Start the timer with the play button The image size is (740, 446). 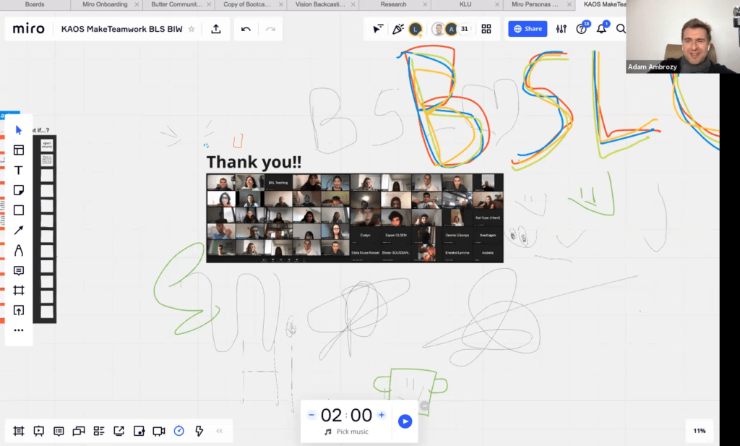405,421
